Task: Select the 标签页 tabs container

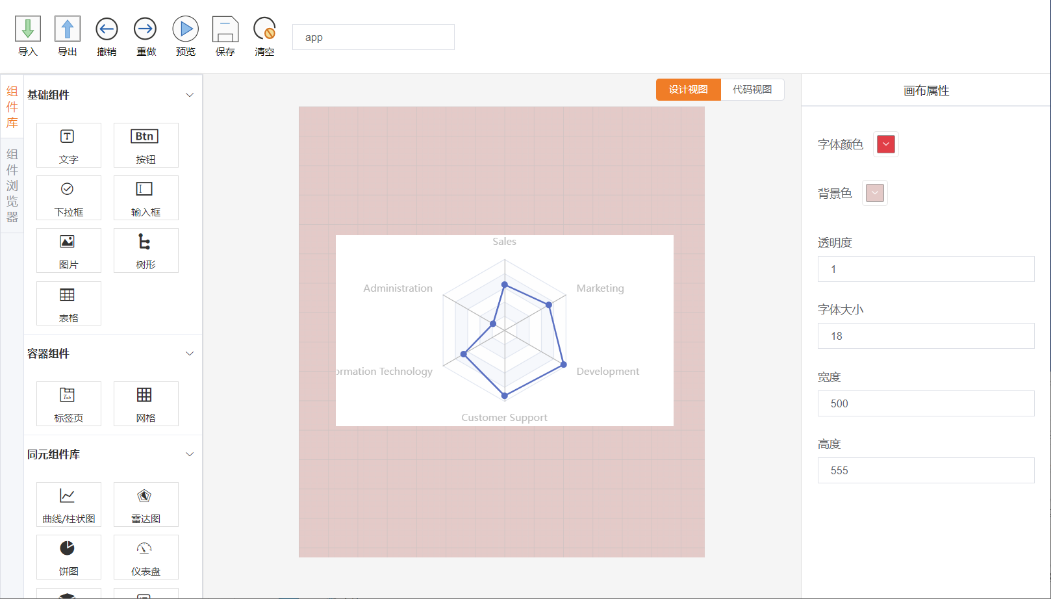Action: pos(69,403)
